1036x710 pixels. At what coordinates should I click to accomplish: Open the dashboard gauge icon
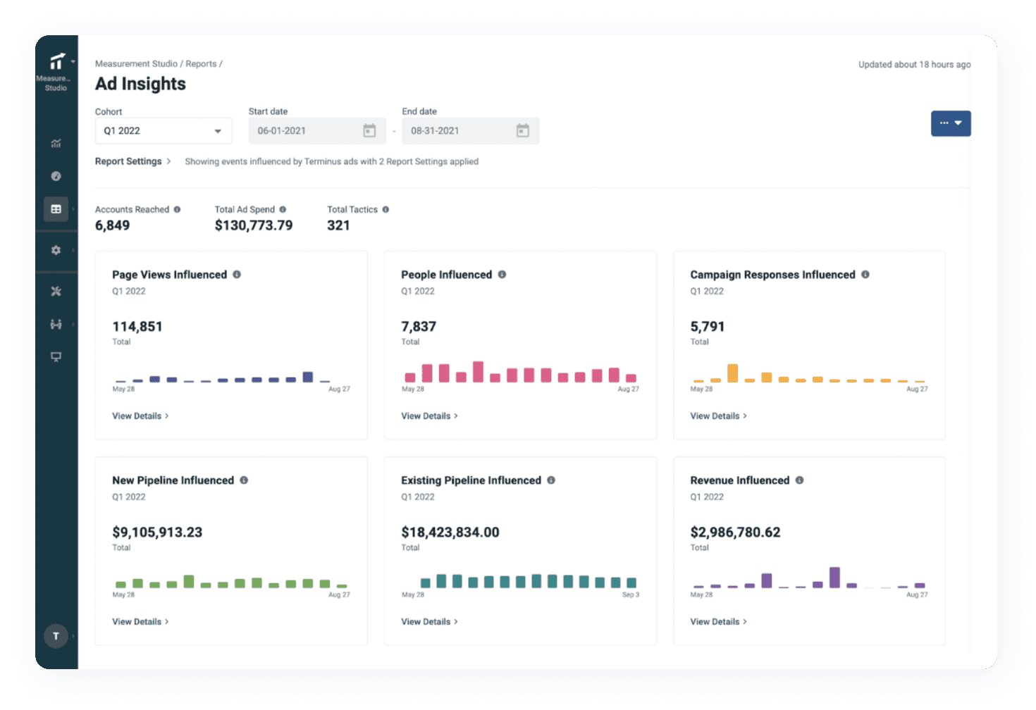[56, 176]
